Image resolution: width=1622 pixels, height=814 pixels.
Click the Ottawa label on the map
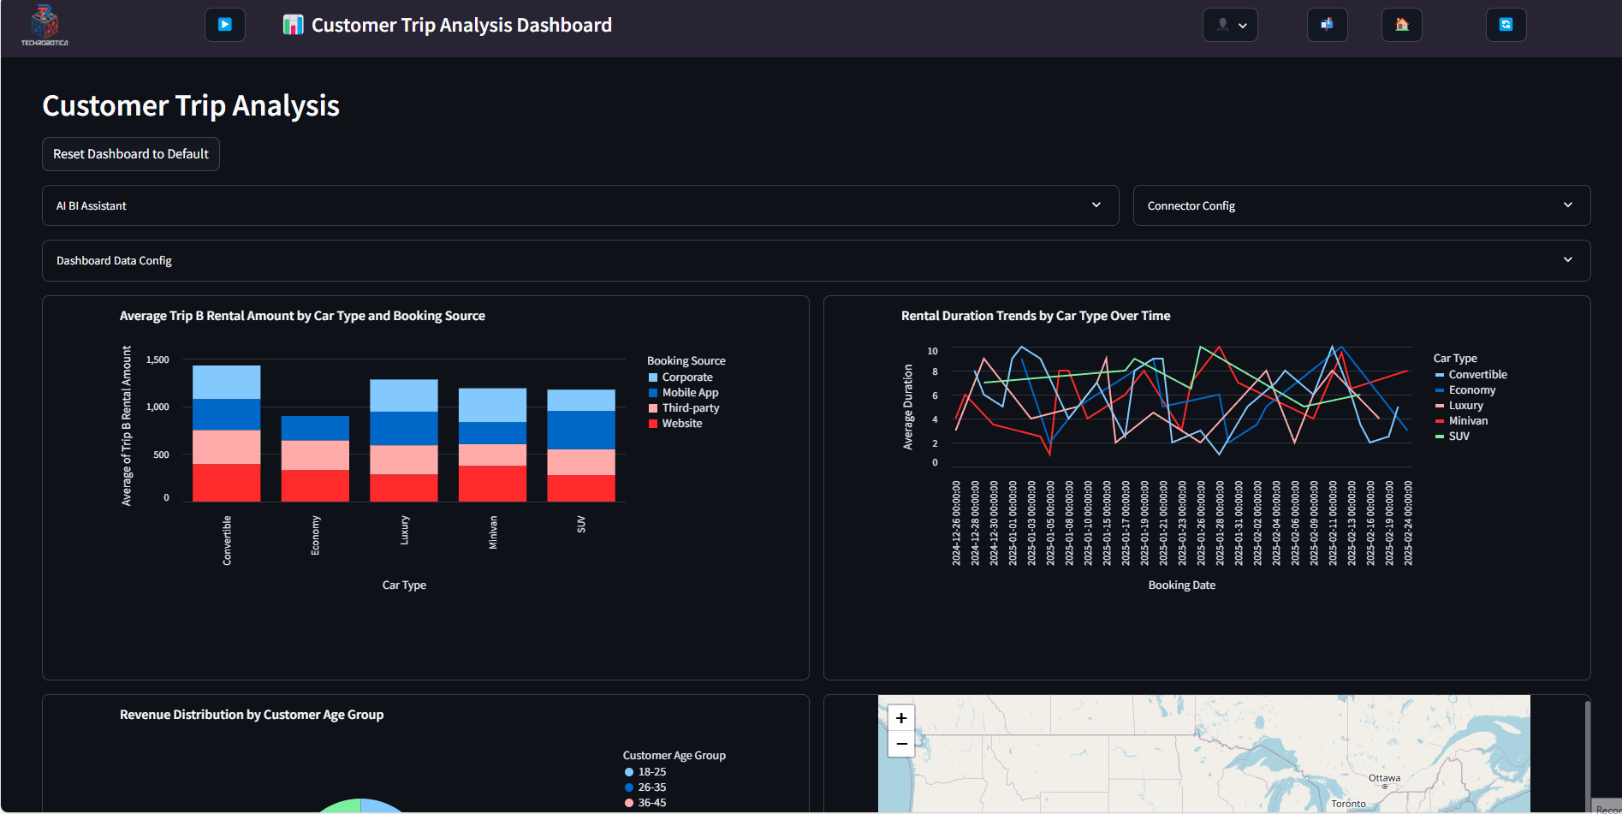[x=1384, y=778]
